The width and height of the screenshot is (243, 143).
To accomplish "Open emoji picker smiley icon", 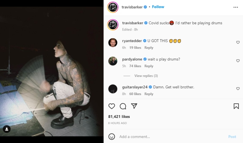I will (112, 137).
